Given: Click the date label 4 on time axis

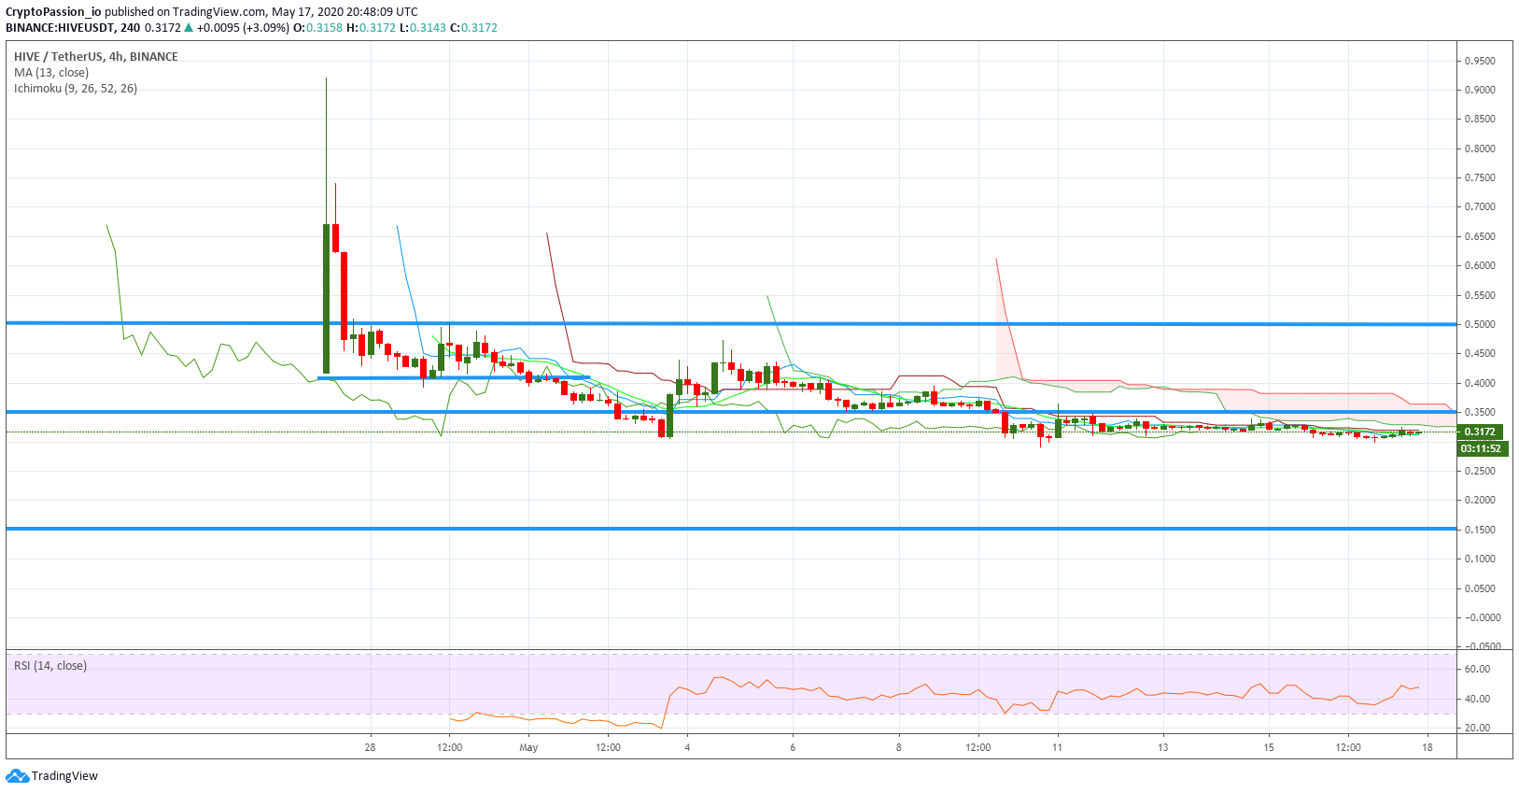Looking at the screenshot, I should pos(687,747).
